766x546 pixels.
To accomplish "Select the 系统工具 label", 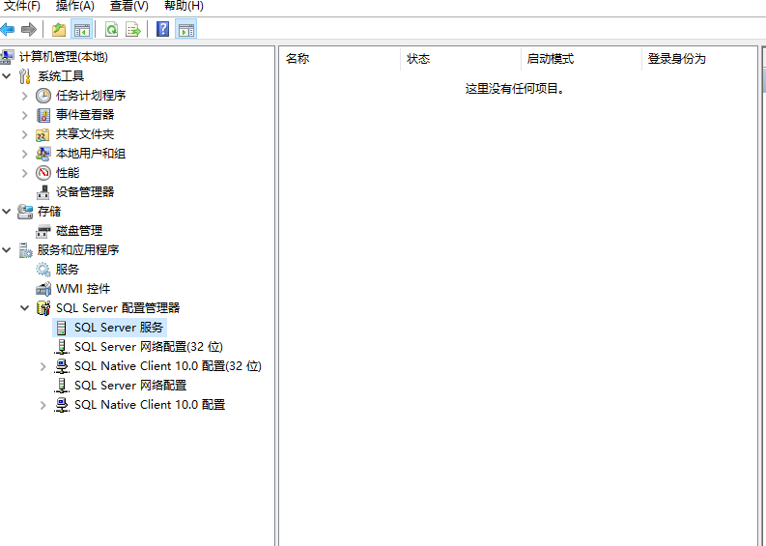I will (61, 76).
